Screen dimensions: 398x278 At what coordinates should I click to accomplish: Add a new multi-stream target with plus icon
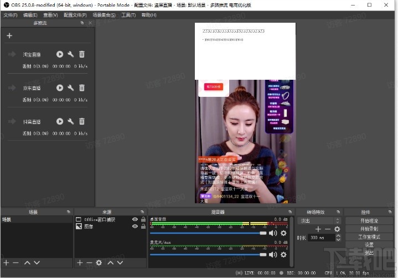[9, 36]
